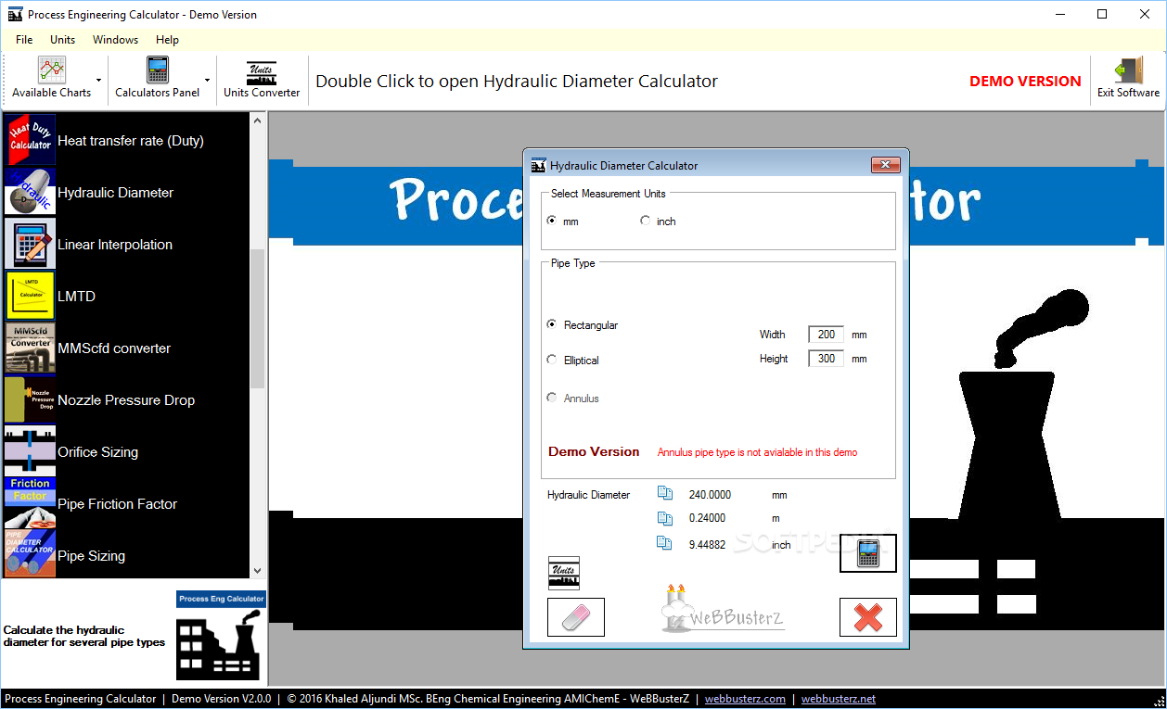
Task: Choose Elliptical pipe type
Action: point(552,360)
